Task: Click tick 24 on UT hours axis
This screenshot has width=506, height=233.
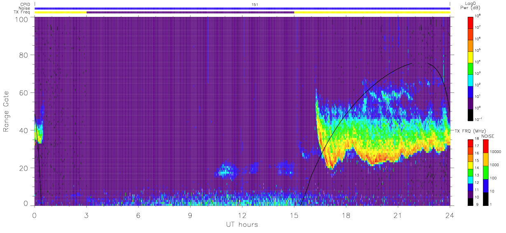Action: click(450, 215)
